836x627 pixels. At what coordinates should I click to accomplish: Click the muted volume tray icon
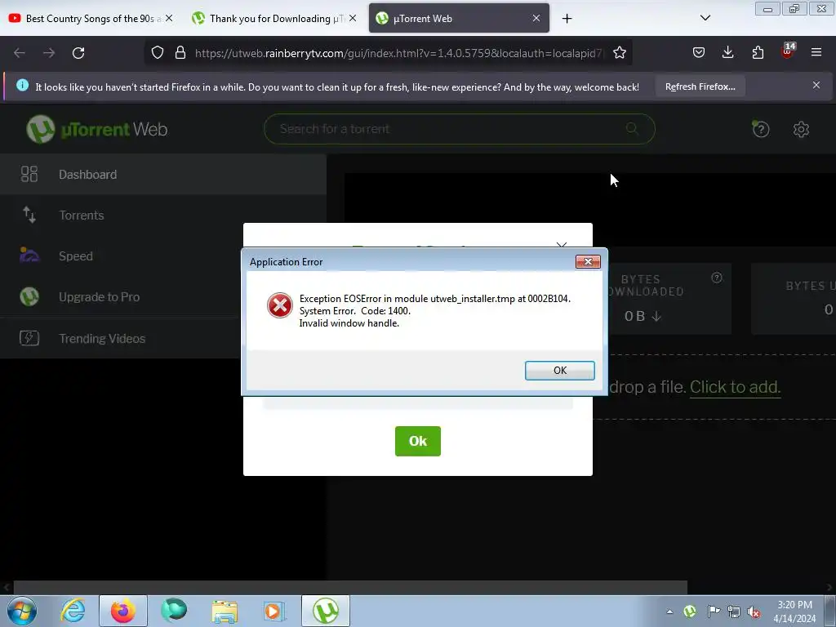coord(754,611)
